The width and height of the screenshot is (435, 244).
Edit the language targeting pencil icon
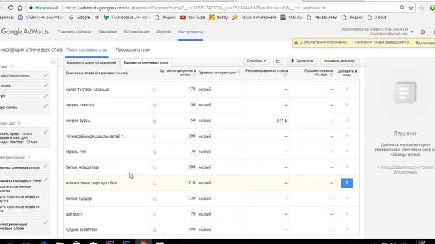tap(46, 85)
